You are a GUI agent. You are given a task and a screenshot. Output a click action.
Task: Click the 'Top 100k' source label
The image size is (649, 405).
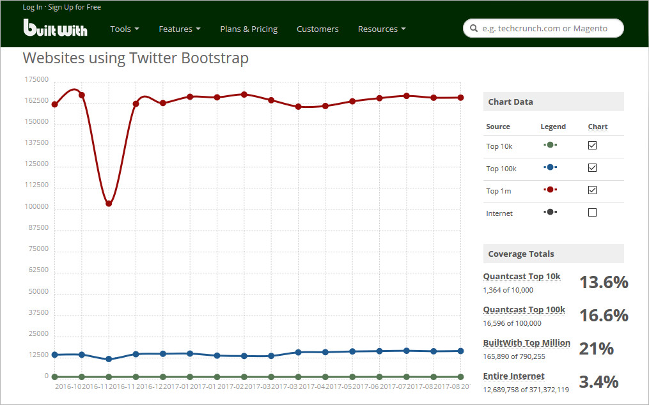[x=501, y=169]
